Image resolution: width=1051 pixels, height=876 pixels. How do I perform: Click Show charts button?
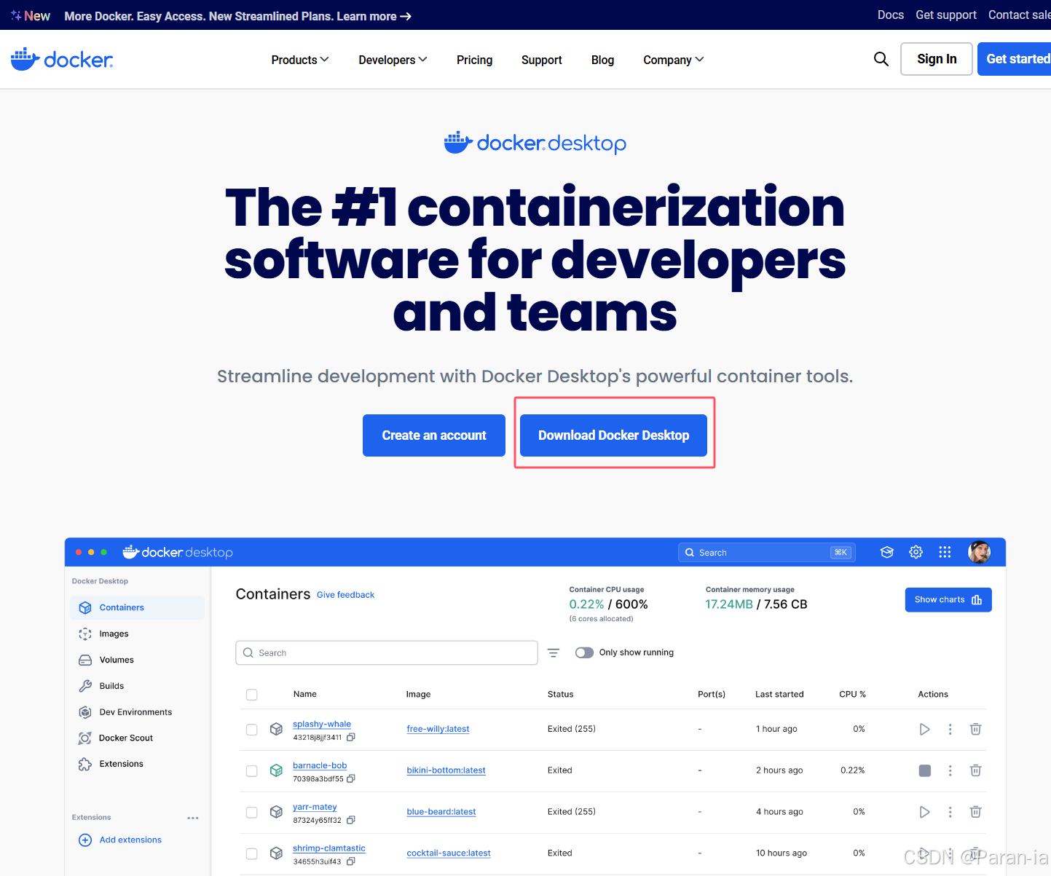(x=948, y=600)
